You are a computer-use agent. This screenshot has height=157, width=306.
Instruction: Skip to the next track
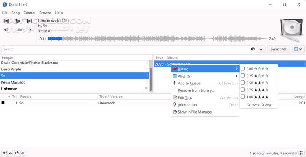click(29, 21)
